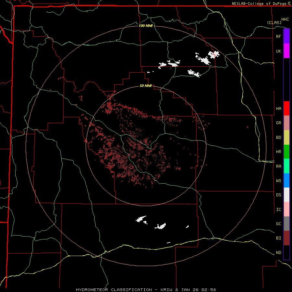
Task: Click the UK magenta legend swatch
Action: pyautogui.click(x=286, y=51)
